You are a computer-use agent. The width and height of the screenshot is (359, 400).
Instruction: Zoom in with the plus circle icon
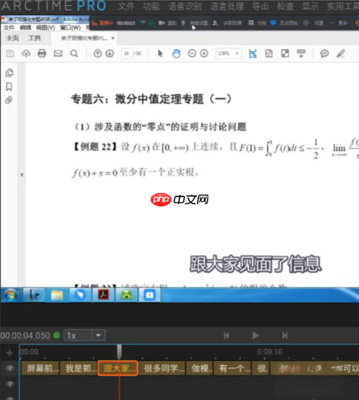[x=204, y=53]
